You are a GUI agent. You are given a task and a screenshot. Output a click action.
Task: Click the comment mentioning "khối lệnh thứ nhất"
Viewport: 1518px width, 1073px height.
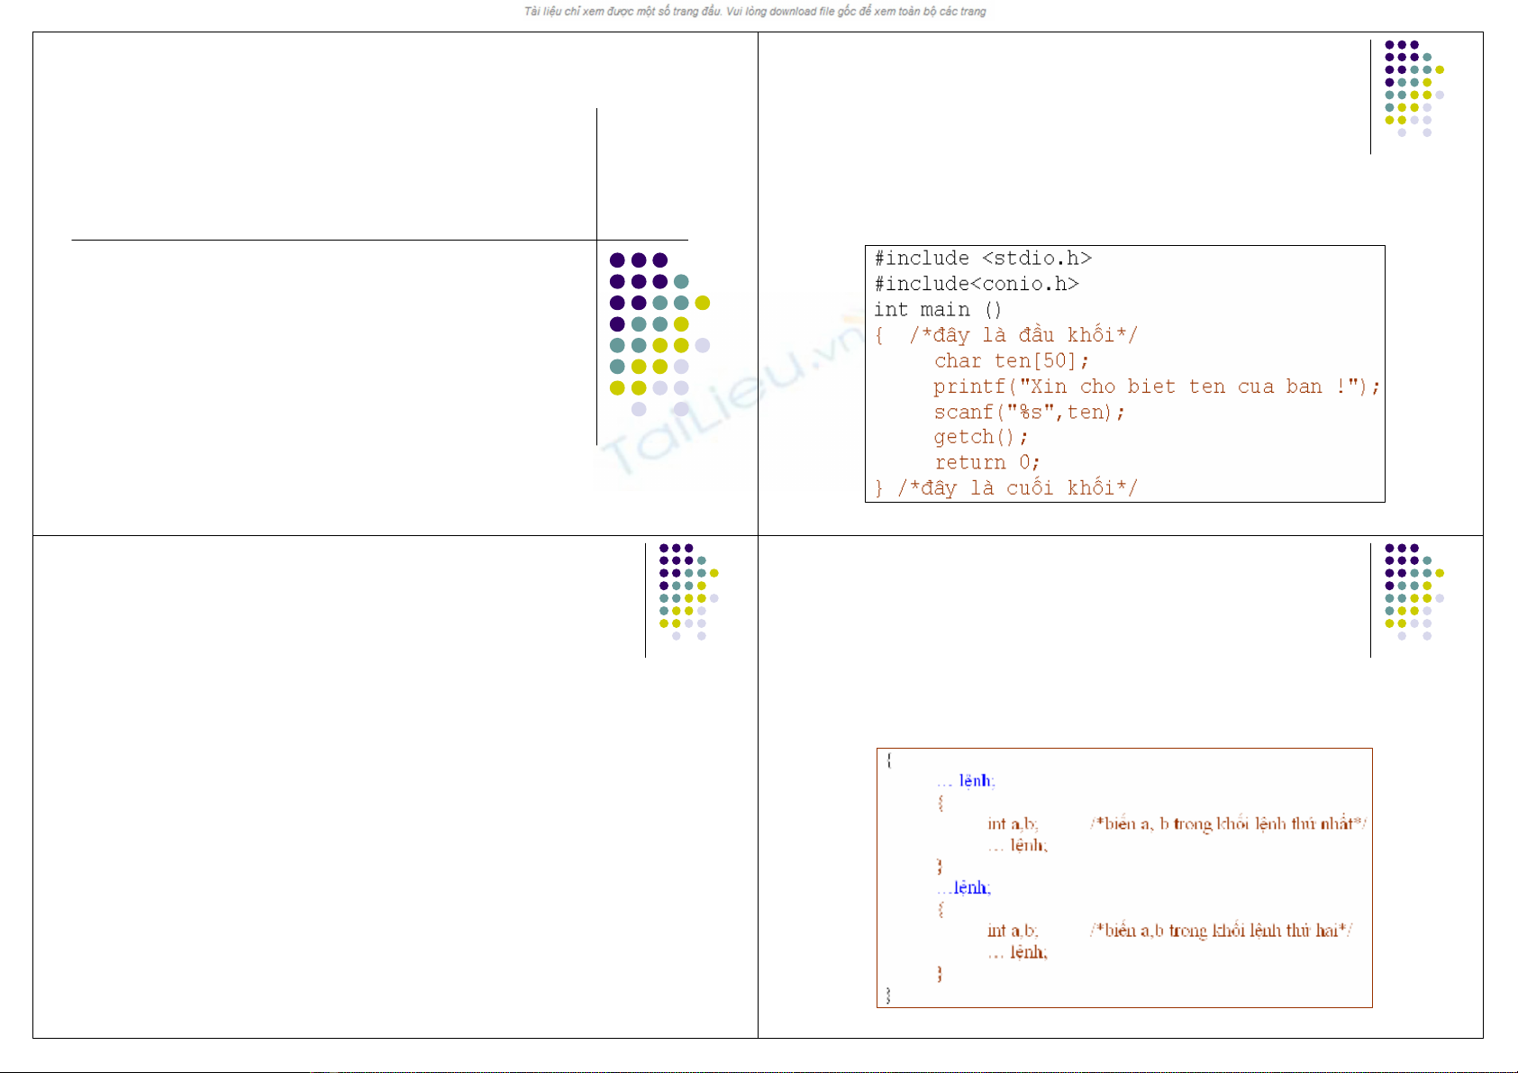pos(1228,823)
